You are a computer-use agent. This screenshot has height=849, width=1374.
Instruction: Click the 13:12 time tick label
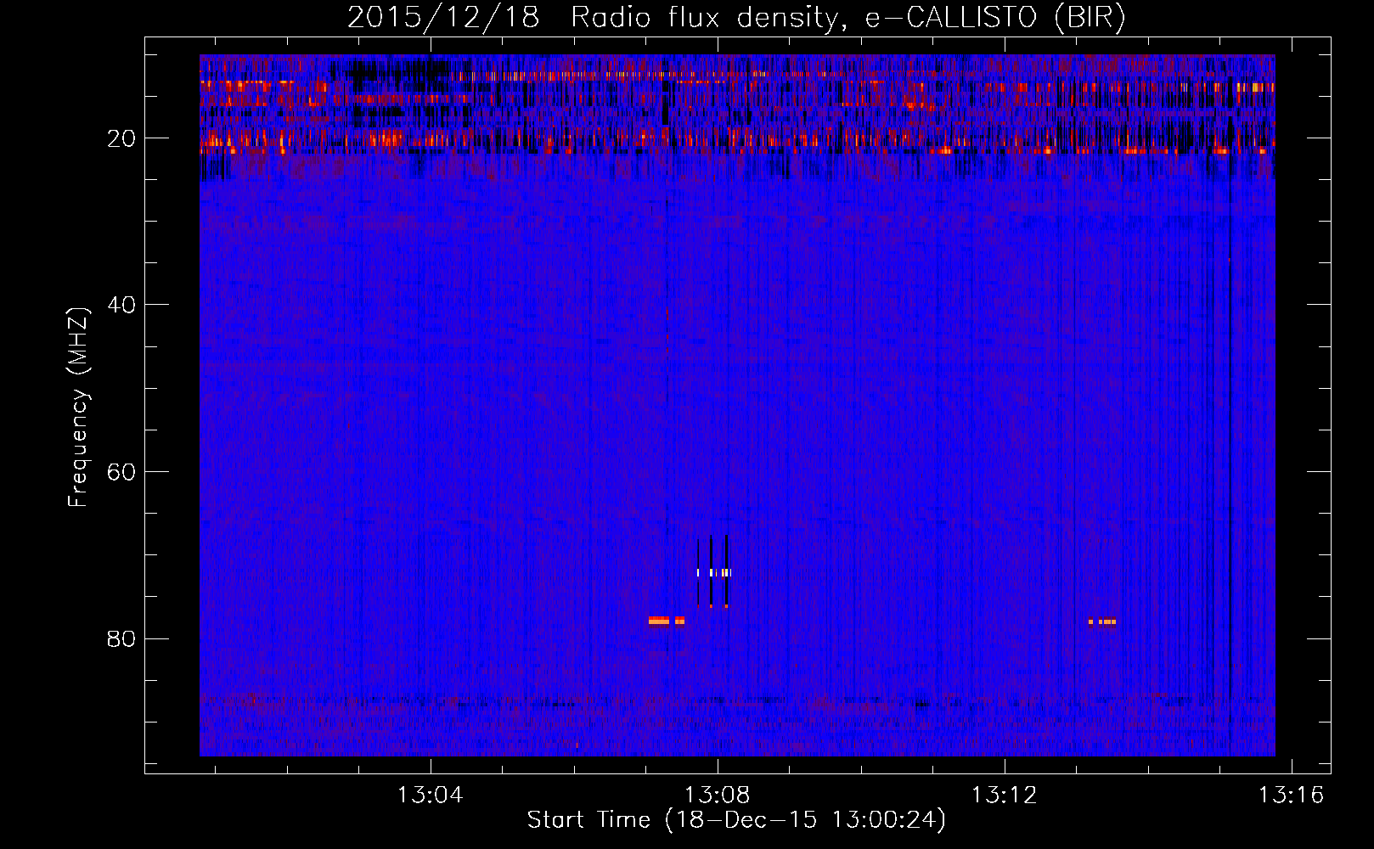point(1005,796)
